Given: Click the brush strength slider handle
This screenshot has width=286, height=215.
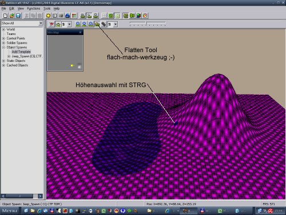Looking at the screenshot, I should coord(146,24).
